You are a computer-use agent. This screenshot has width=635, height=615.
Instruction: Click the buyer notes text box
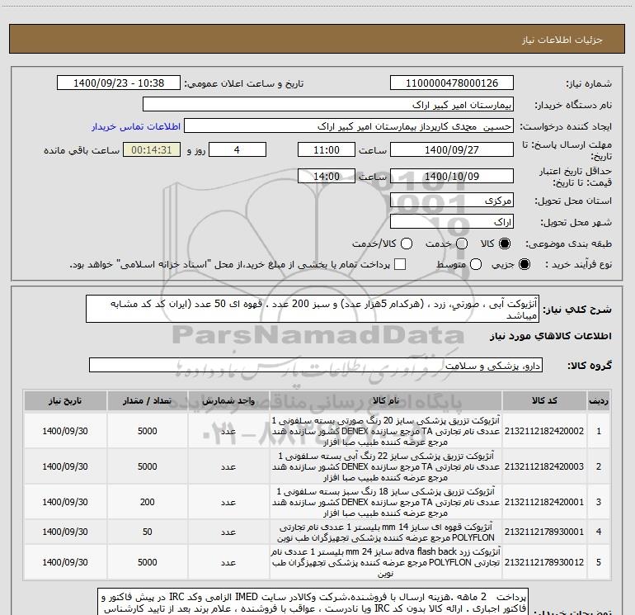[313, 602]
